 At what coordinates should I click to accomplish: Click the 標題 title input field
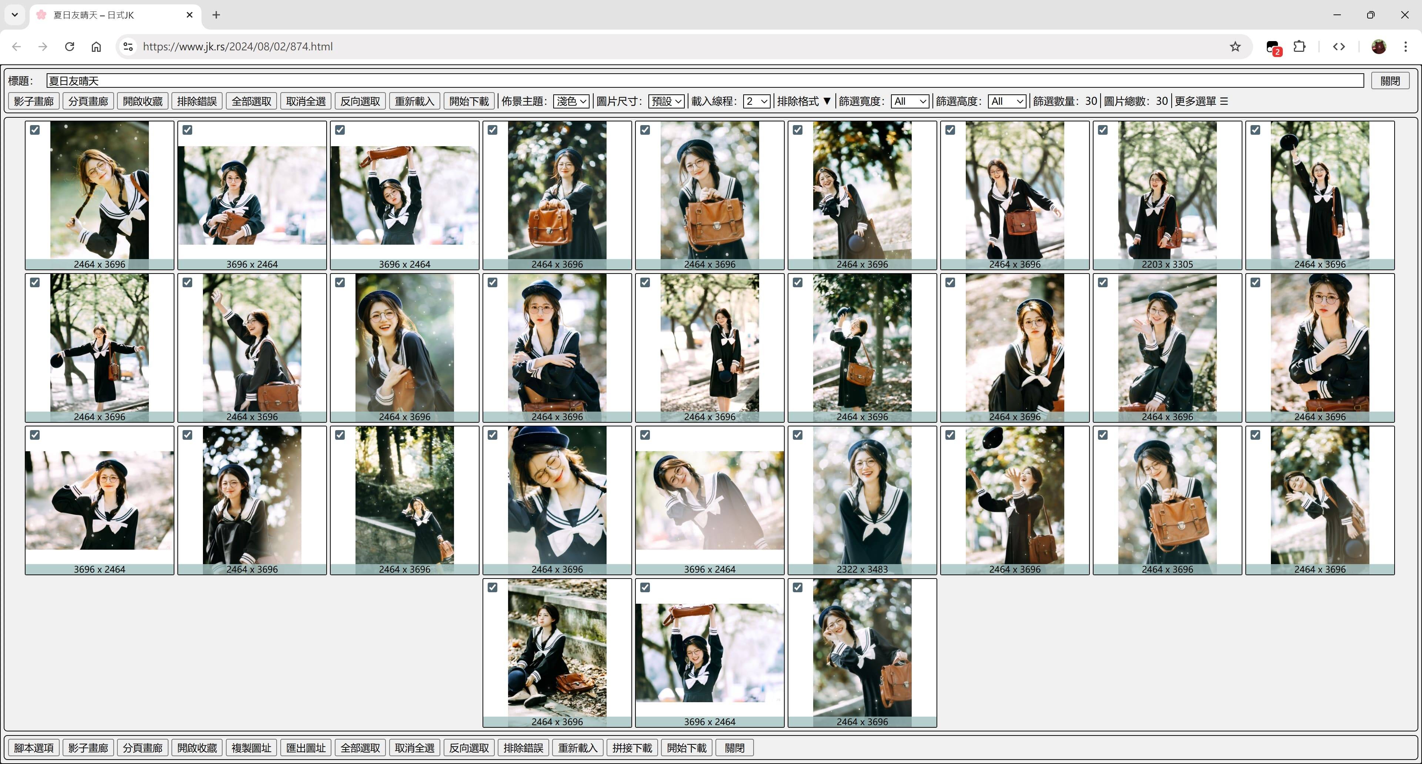(704, 81)
